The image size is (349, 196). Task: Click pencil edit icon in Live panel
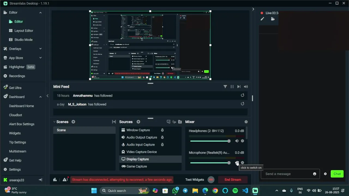(x=262, y=19)
